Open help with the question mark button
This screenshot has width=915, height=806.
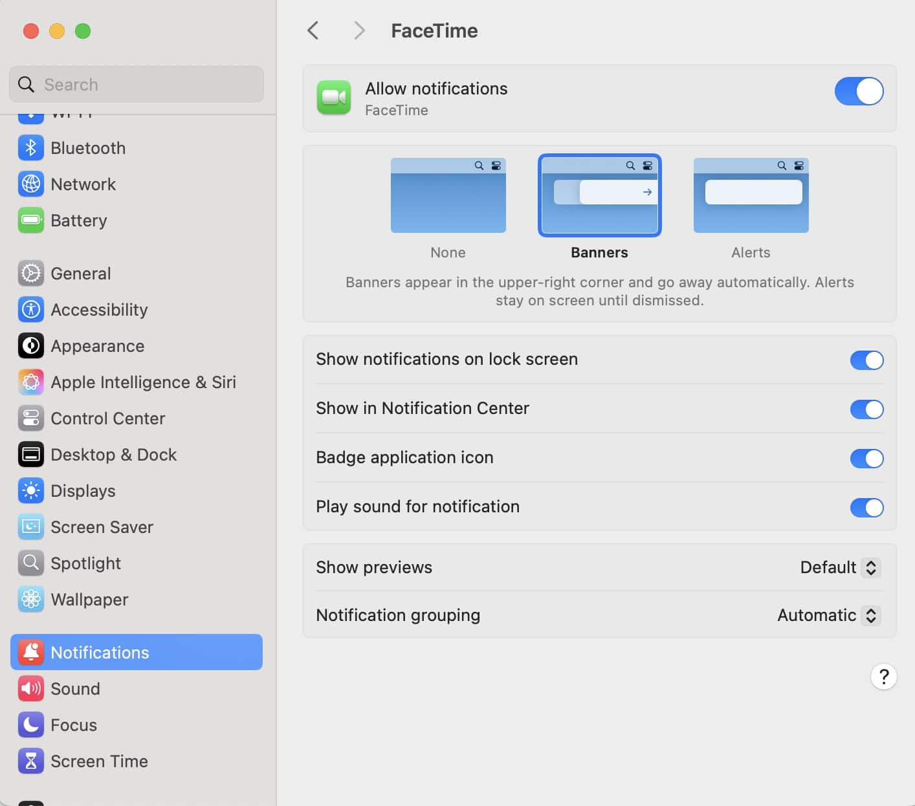[x=883, y=677]
